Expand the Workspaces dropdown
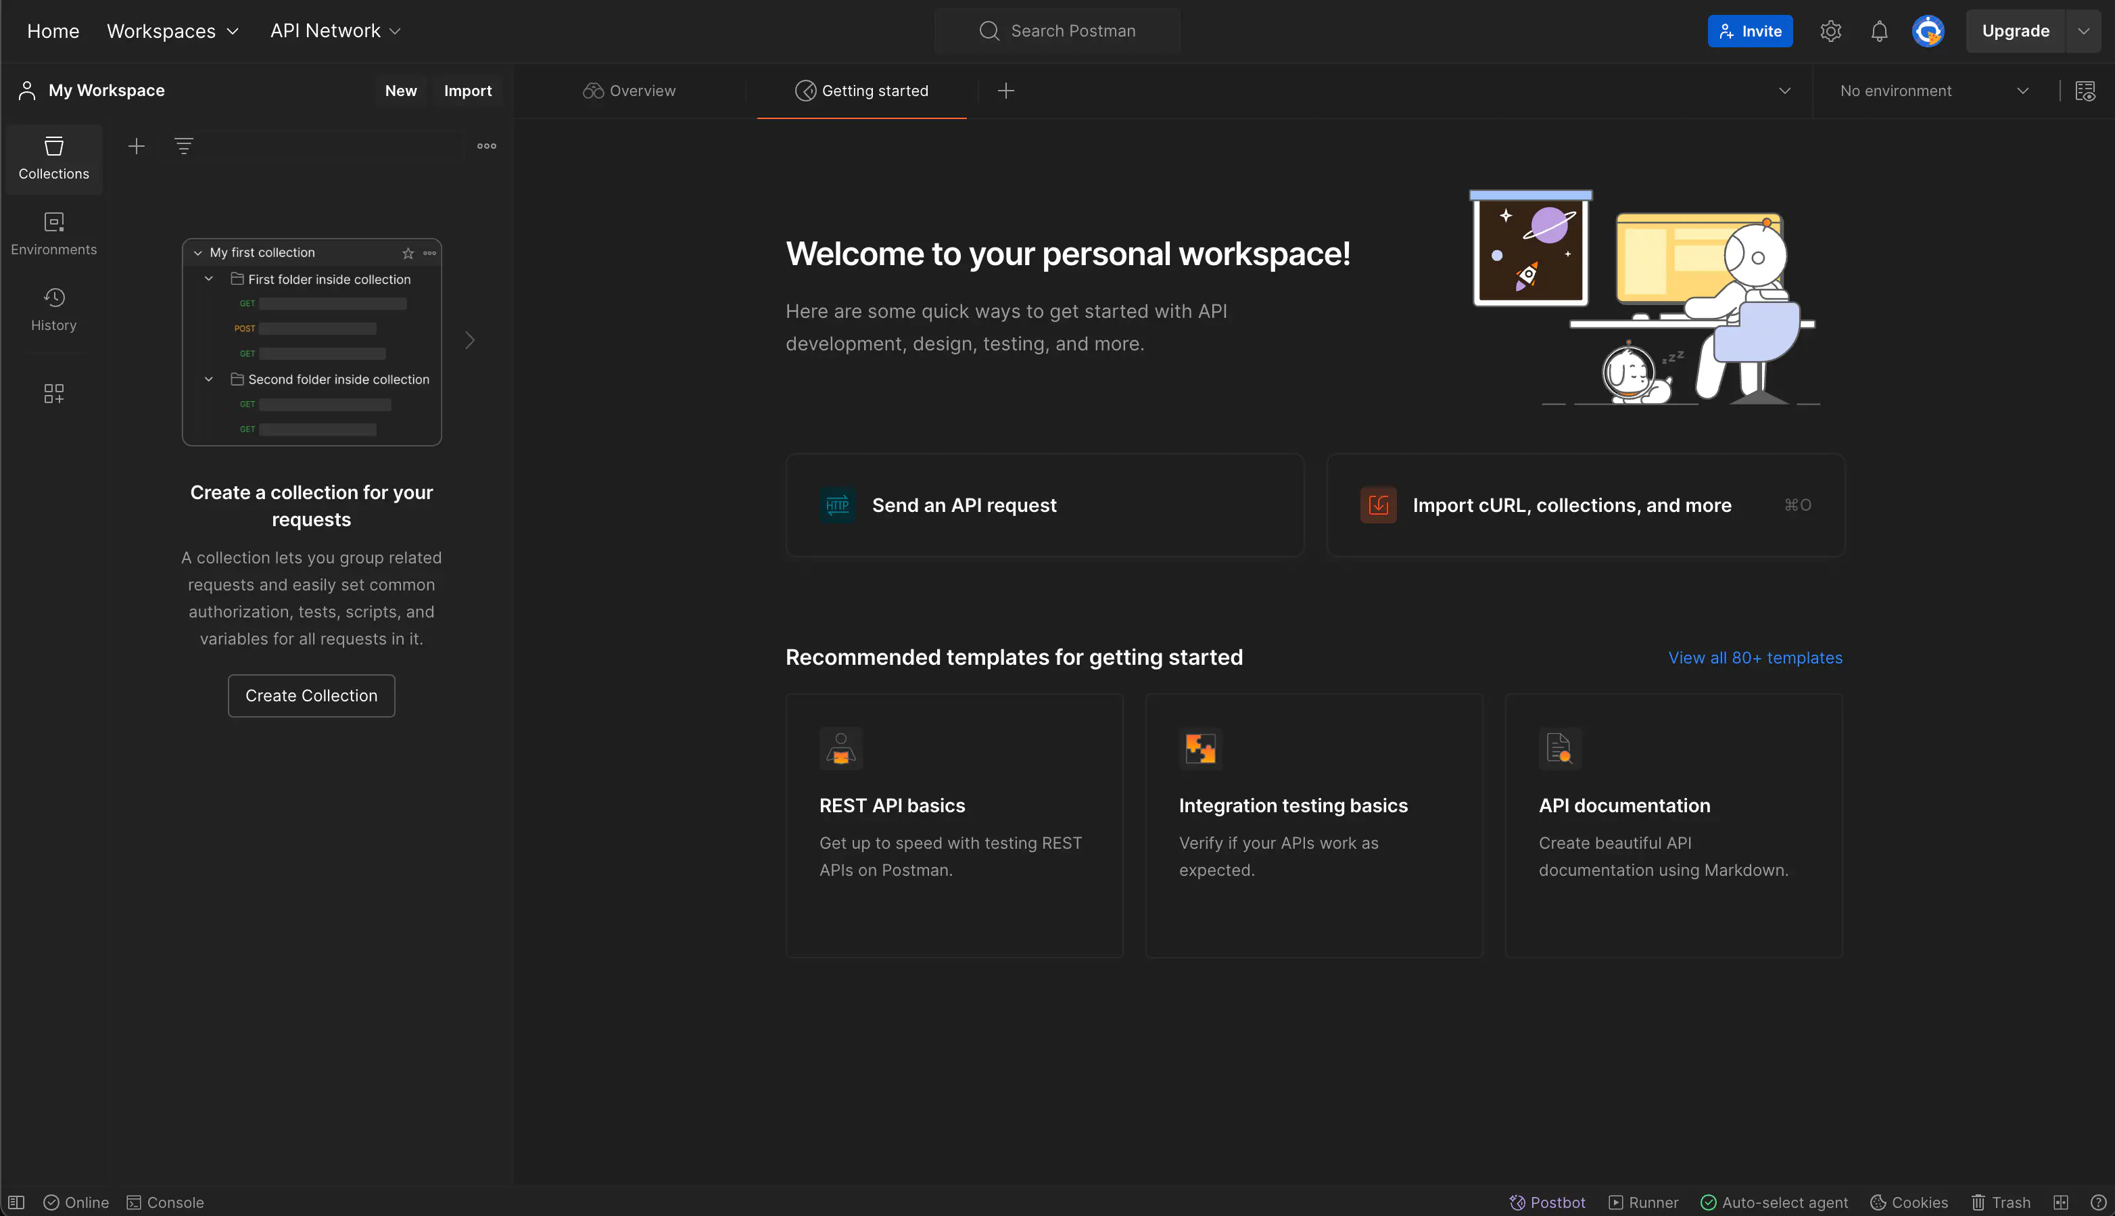This screenshot has height=1216, width=2115. tap(173, 31)
